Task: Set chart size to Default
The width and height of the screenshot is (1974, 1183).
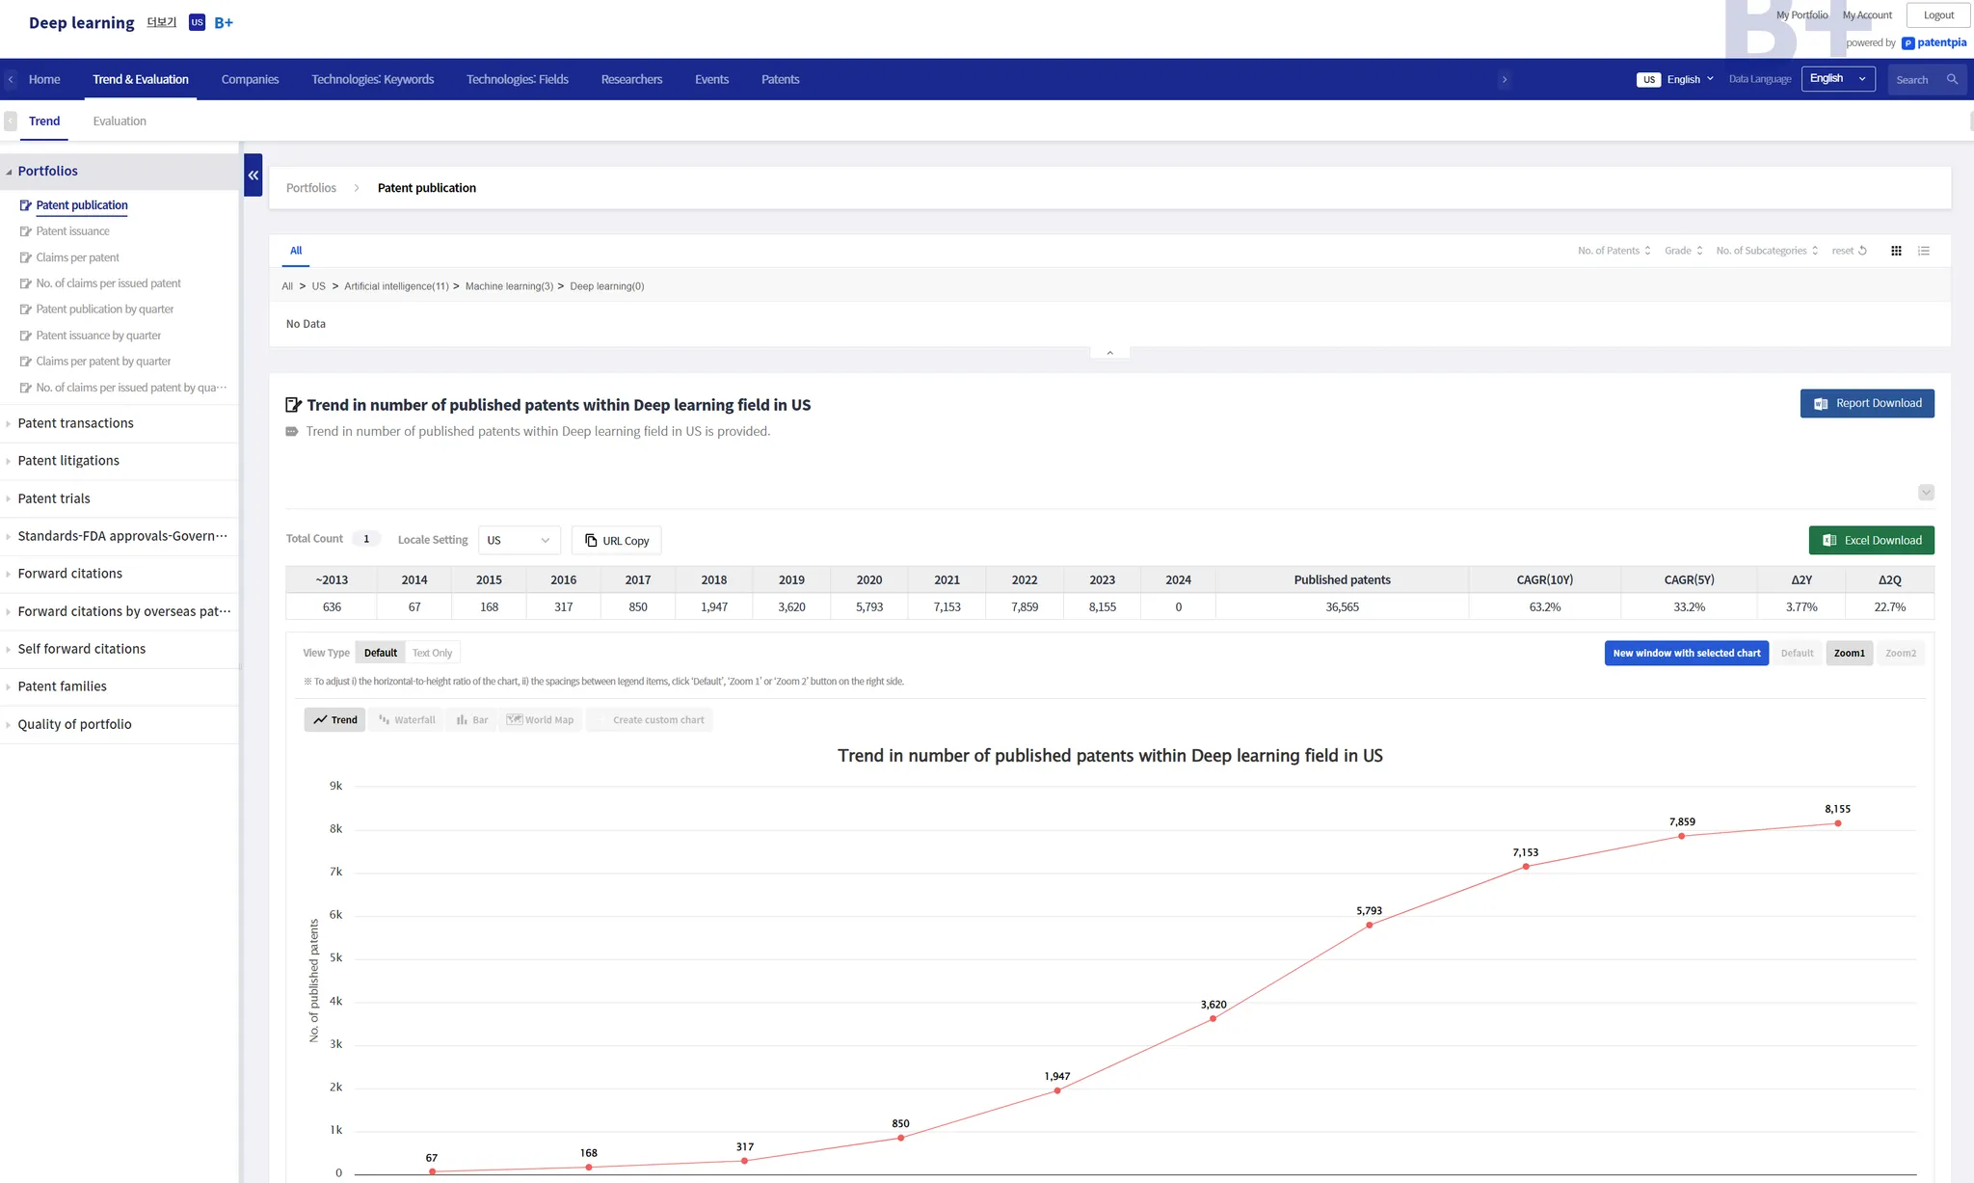Action: coord(1797,653)
